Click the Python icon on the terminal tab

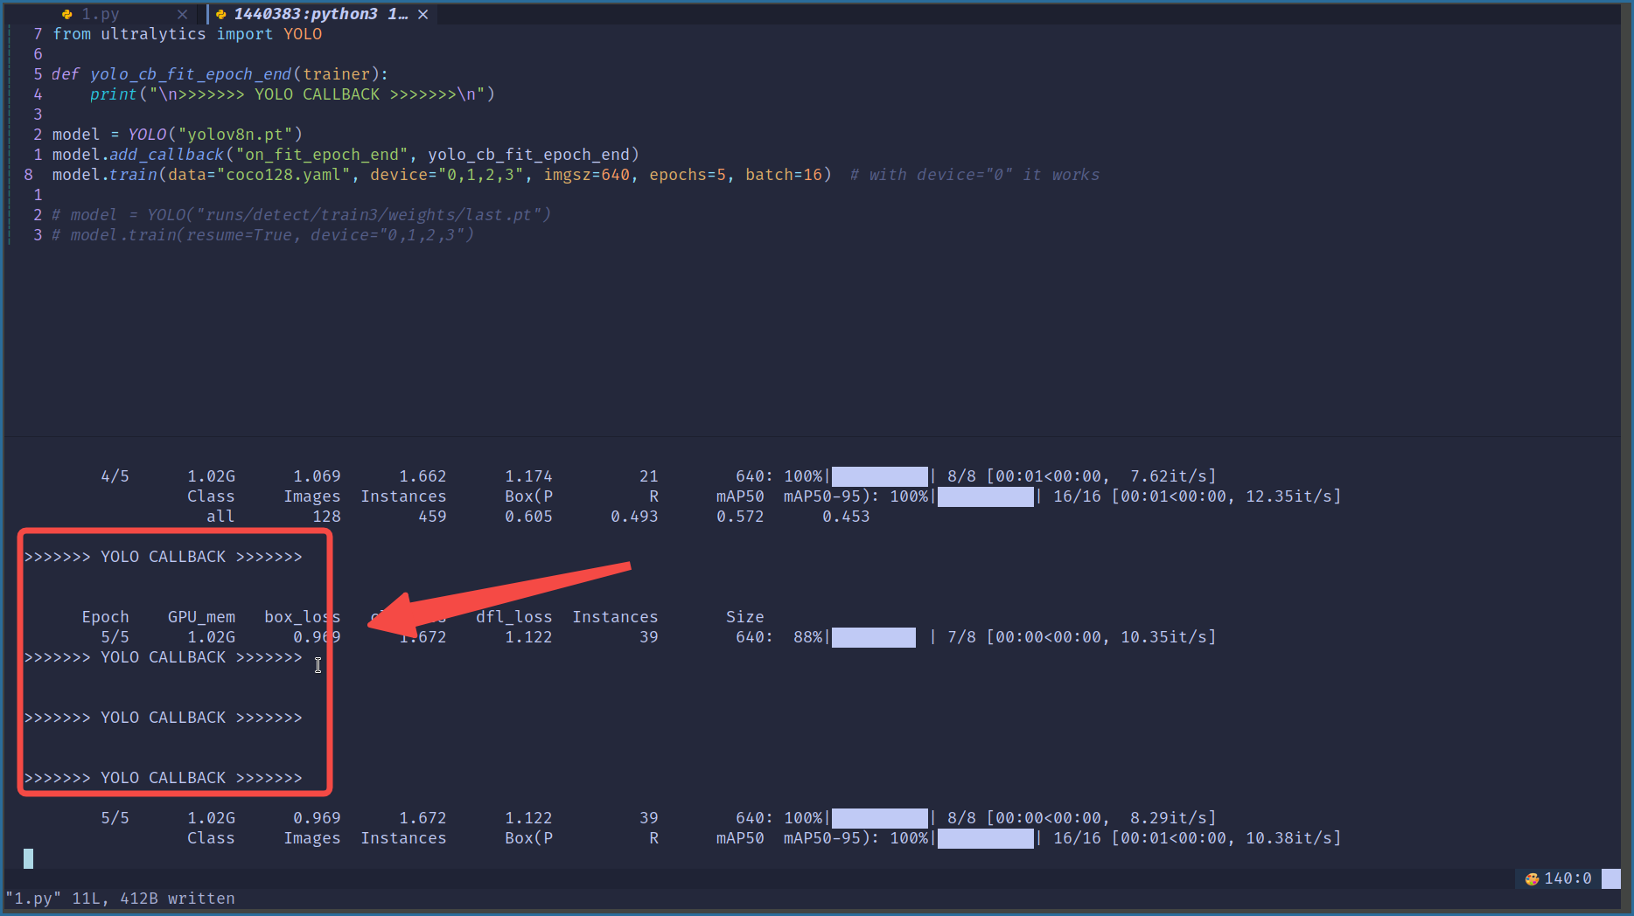click(220, 13)
